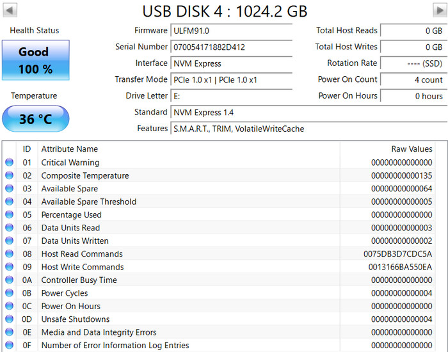
Task: Click status orb for Composite Temperature
Action: [x=9, y=175]
